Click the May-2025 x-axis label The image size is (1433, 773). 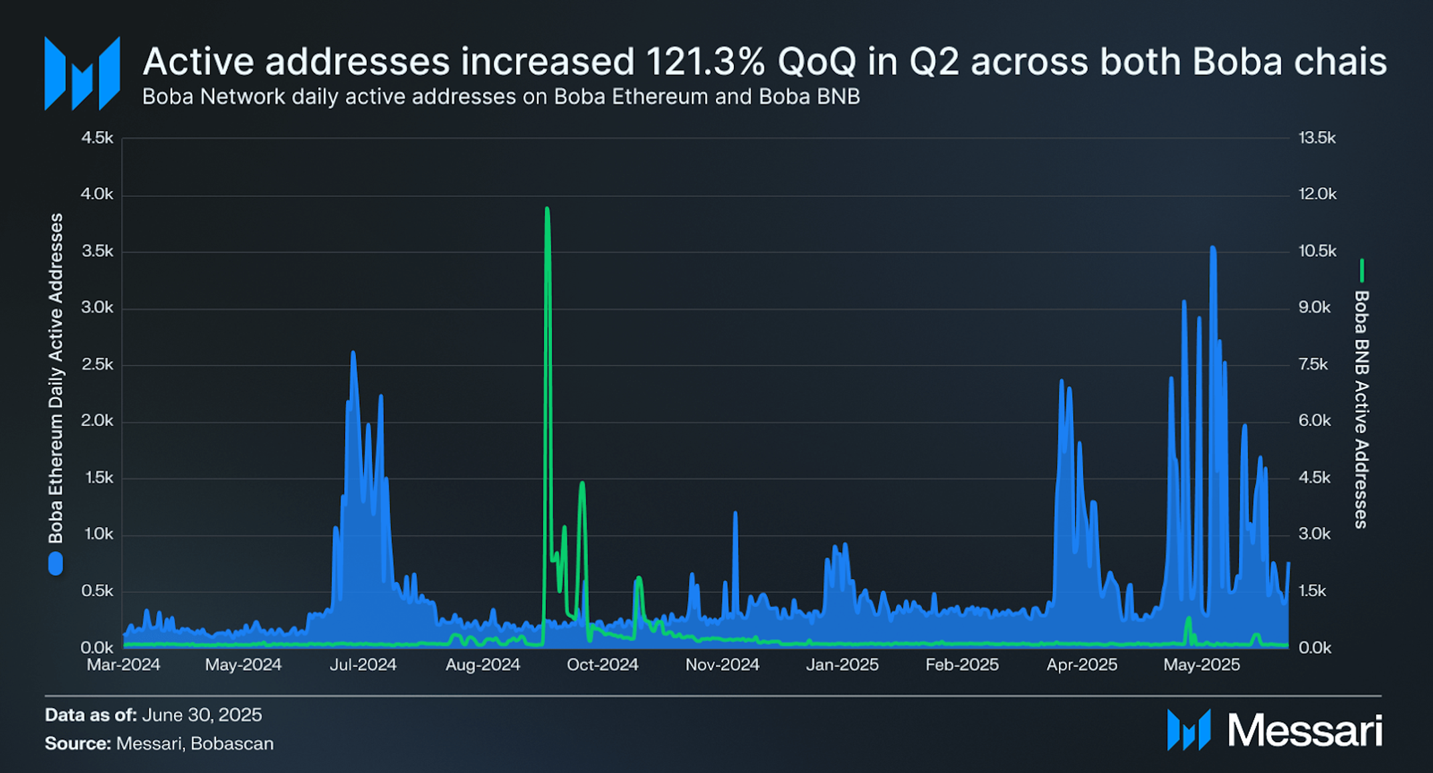click(1202, 665)
